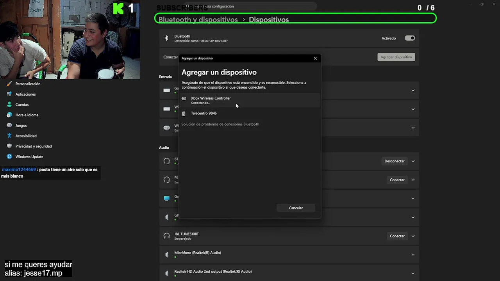Open Aplicaciones from the settings sidebar

(25, 94)
